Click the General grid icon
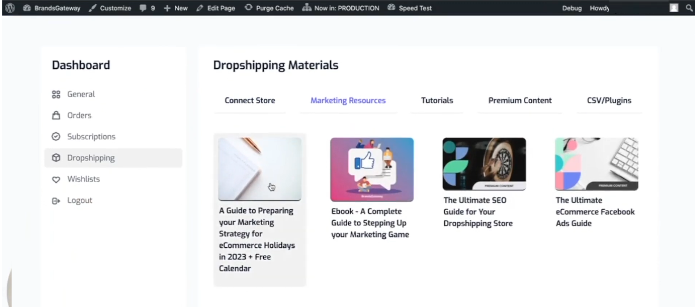The height and width of the screenshot is (307, 695). (56, 94)
